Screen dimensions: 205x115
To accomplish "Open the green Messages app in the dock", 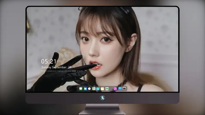I will coord(81,89).
